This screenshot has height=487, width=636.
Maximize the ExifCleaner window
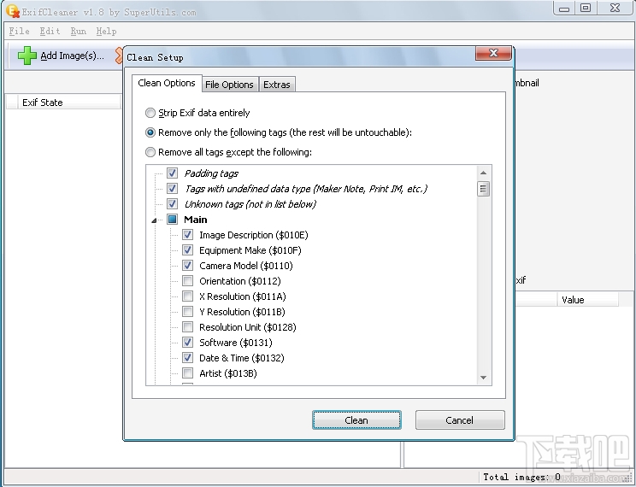586,9
